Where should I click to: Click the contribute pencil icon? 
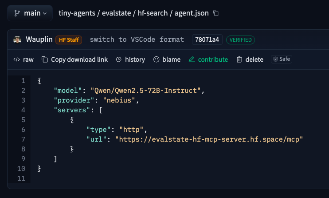(x=192, y=59)
